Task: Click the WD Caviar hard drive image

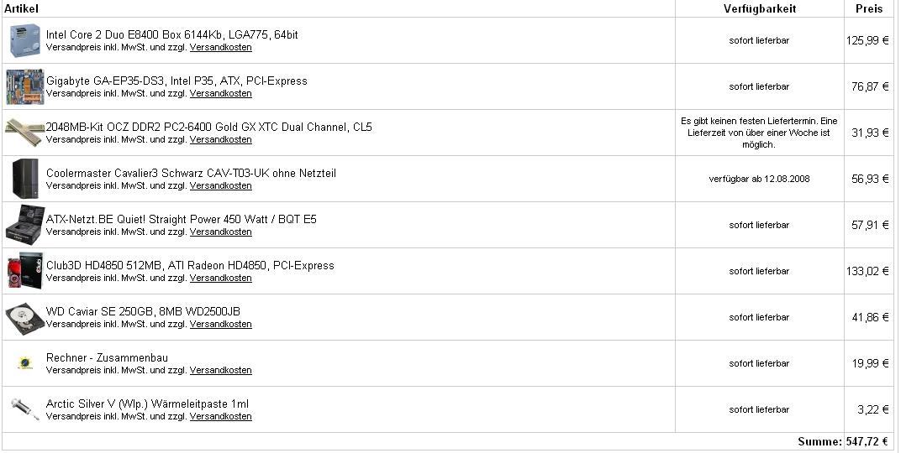Action: 25,317
